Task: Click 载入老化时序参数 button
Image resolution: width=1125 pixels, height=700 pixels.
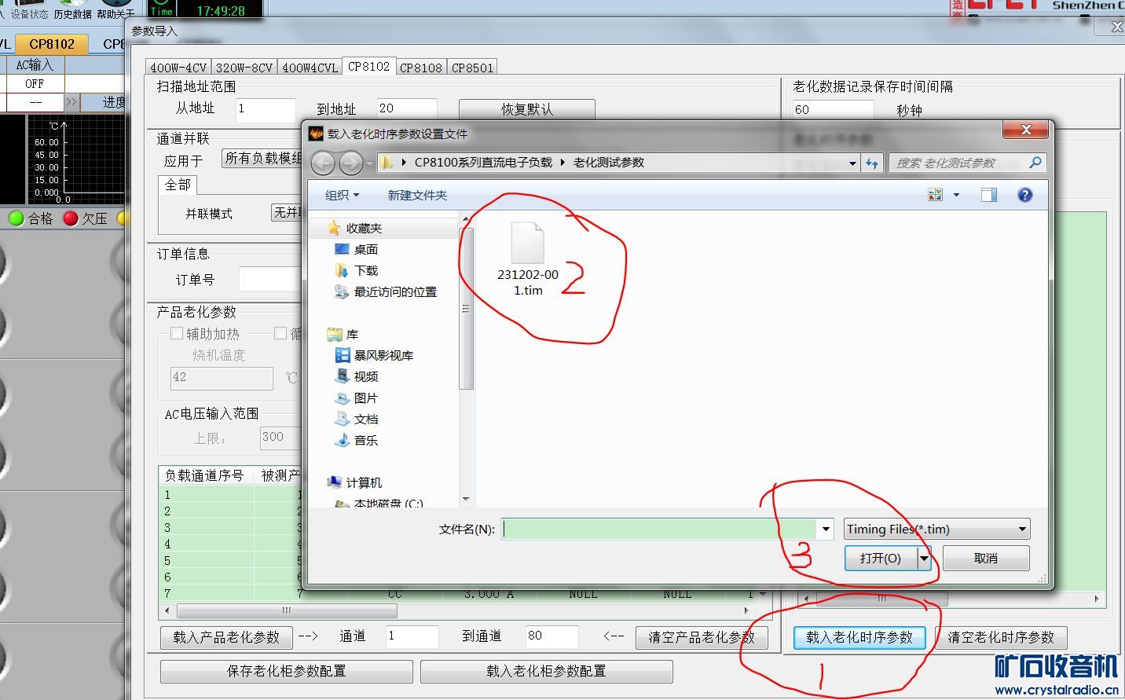Action: tap(859, 637)
